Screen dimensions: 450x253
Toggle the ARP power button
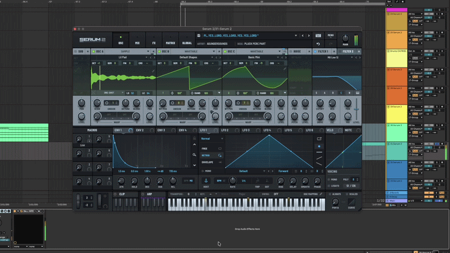point(143,194)
